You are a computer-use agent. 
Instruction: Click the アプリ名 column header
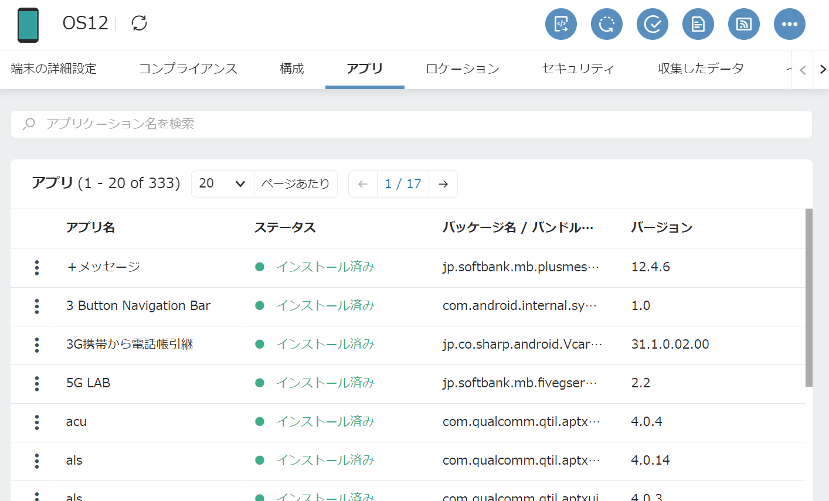(x=90, y=227)
